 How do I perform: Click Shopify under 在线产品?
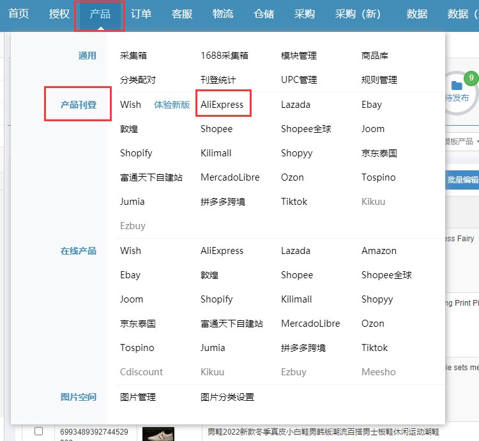(217, 299)
